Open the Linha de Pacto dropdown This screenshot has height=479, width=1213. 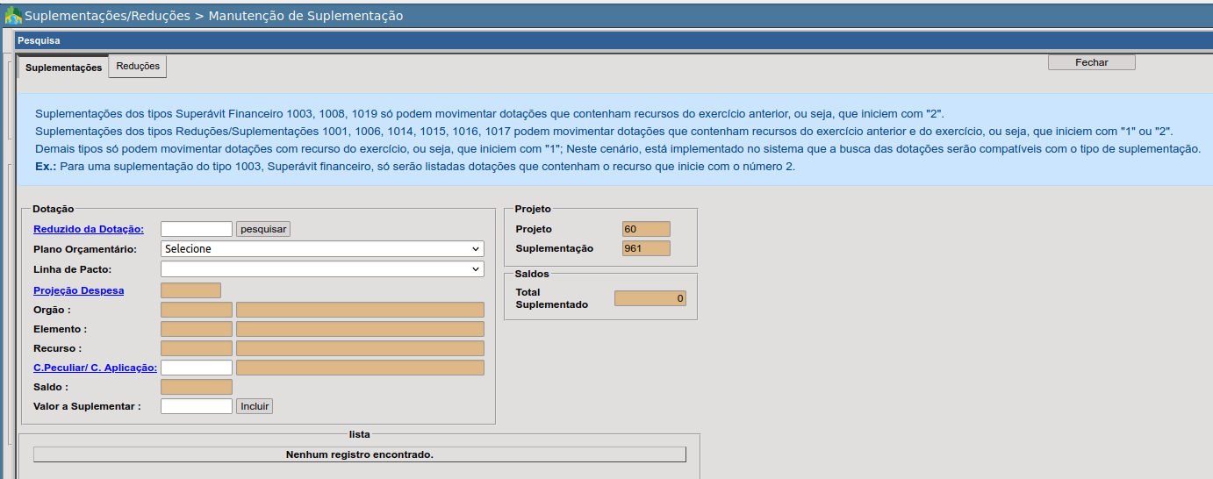click(322, 269)
